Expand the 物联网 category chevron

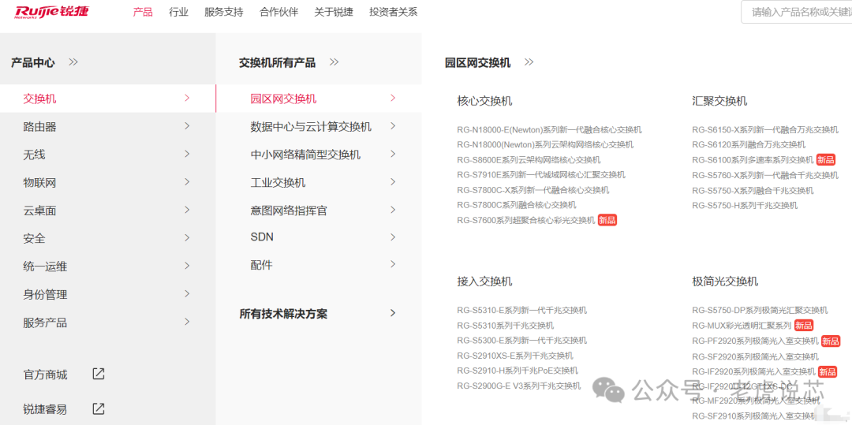point(187,182)
